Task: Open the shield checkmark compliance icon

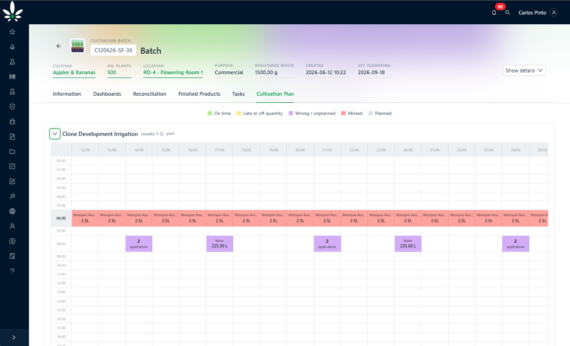Action: 13,106
